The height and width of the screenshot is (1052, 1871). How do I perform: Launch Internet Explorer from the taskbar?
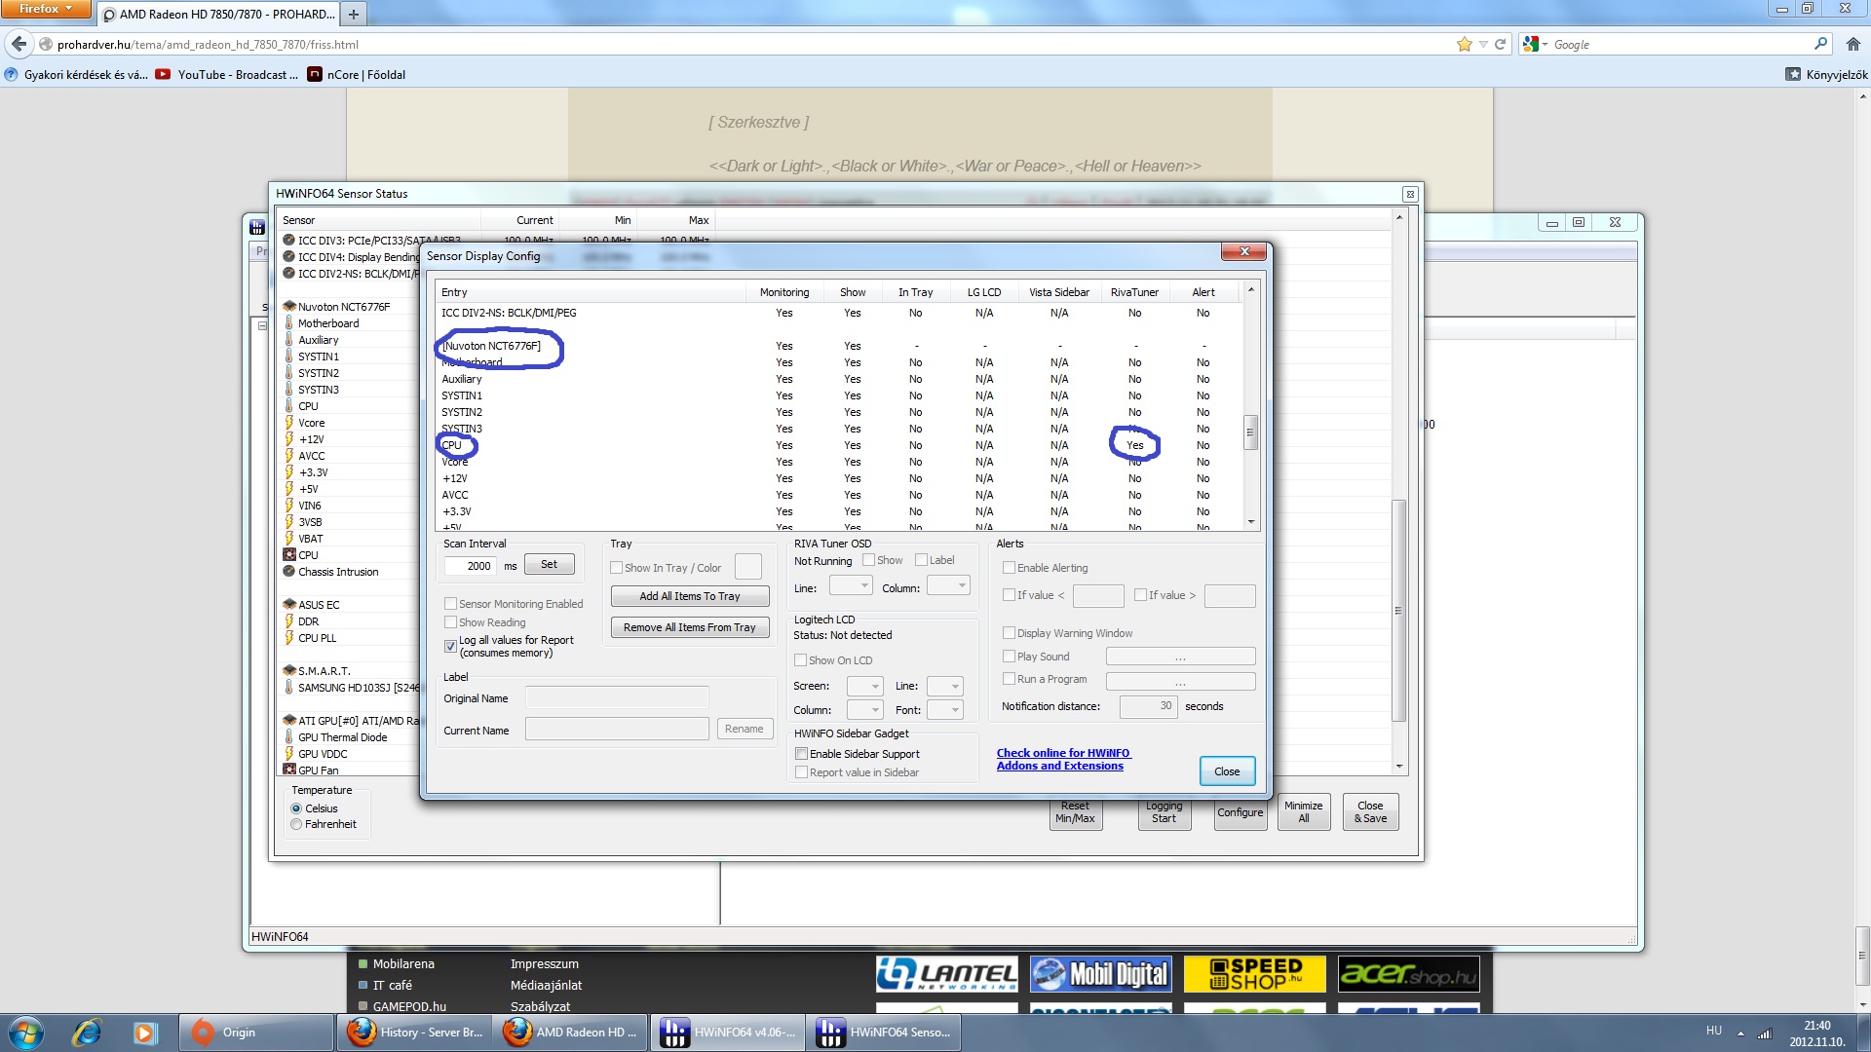pyautogui.click(x=87, y=1032)
